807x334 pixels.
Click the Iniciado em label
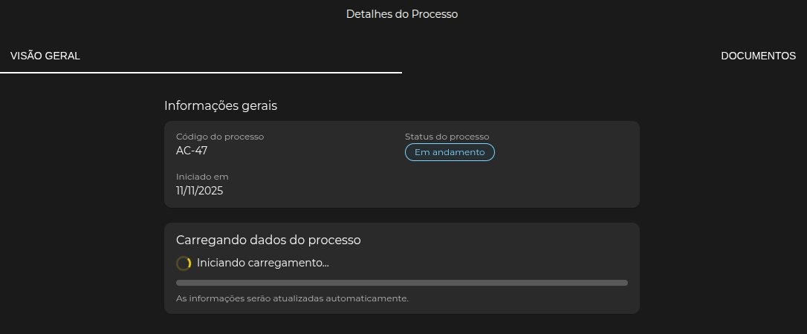pos(202,177)
